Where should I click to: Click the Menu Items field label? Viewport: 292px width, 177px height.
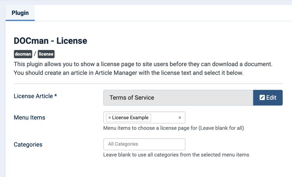coord(30,117)
